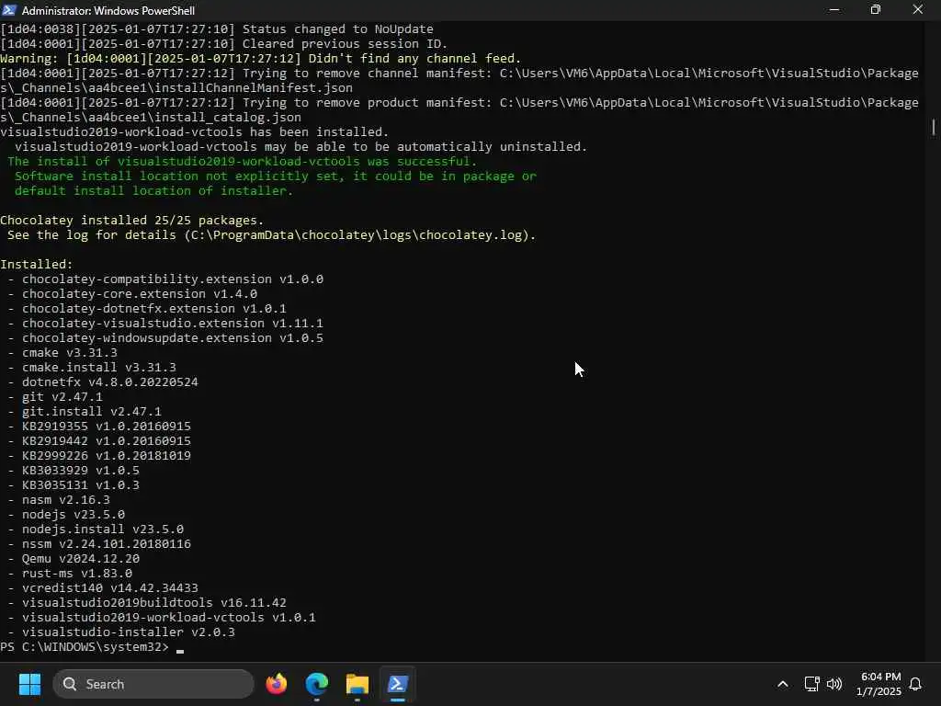Close the PowerShell window

918,10
